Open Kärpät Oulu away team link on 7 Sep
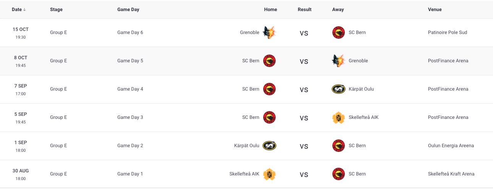The height and width of the screenshot is (190, 493). 361,89
